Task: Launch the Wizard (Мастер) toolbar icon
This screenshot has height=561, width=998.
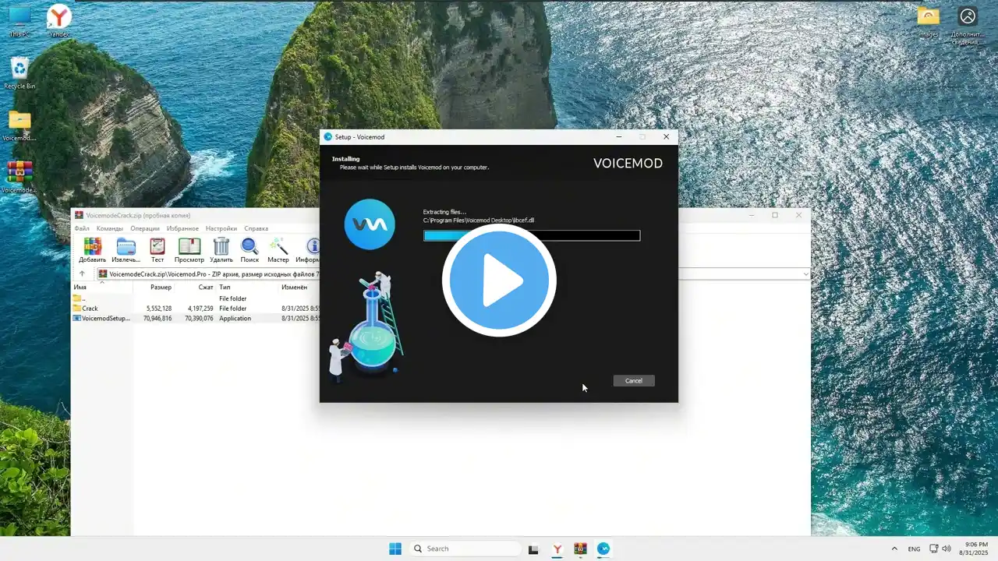Action: [x=278, y=249]
